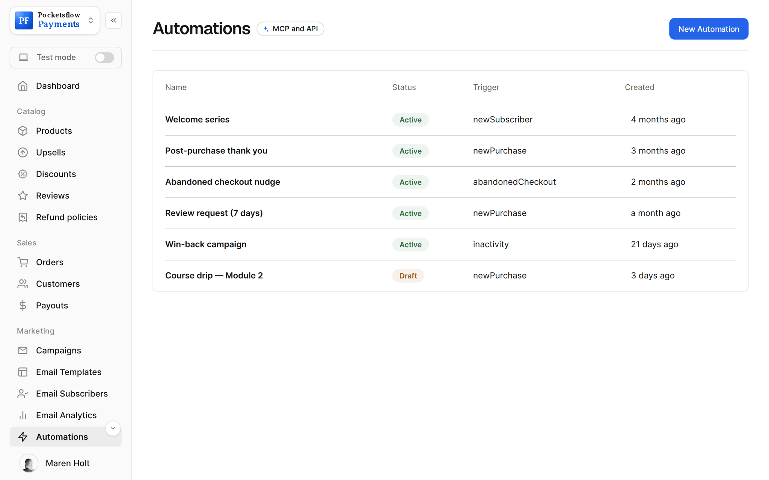
Task: Open the Abandoned checkout nudge automation
Action: point(223,182)
